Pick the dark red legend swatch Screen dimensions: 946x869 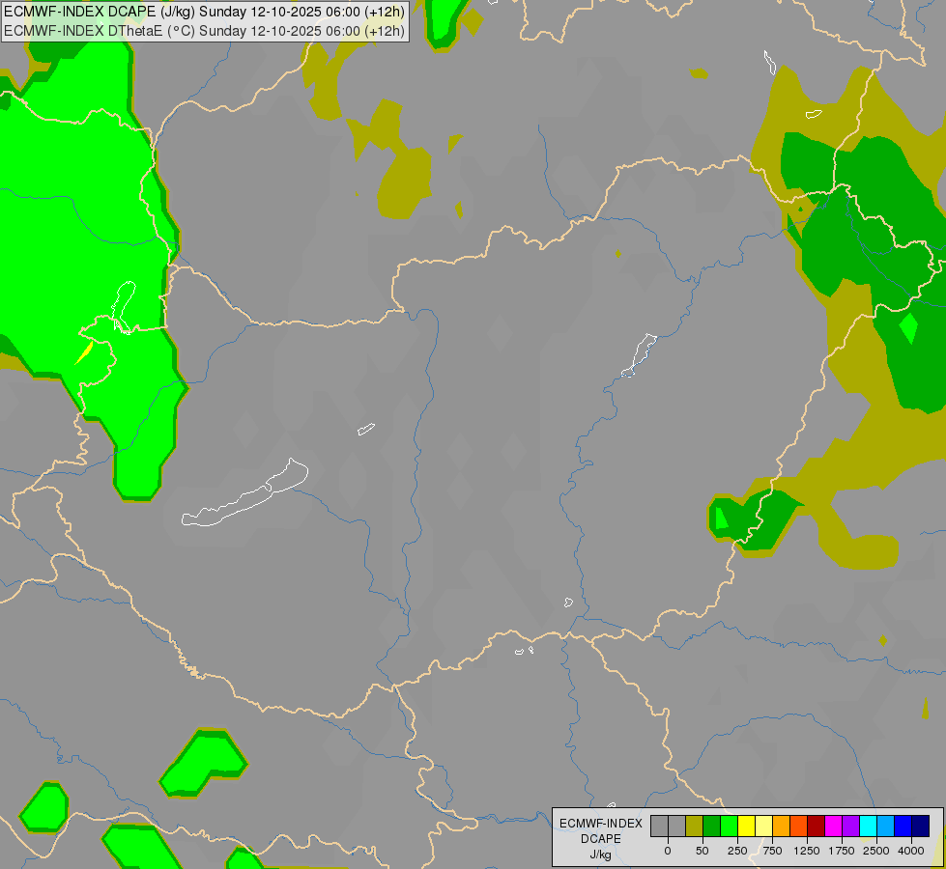click(816, 826)
